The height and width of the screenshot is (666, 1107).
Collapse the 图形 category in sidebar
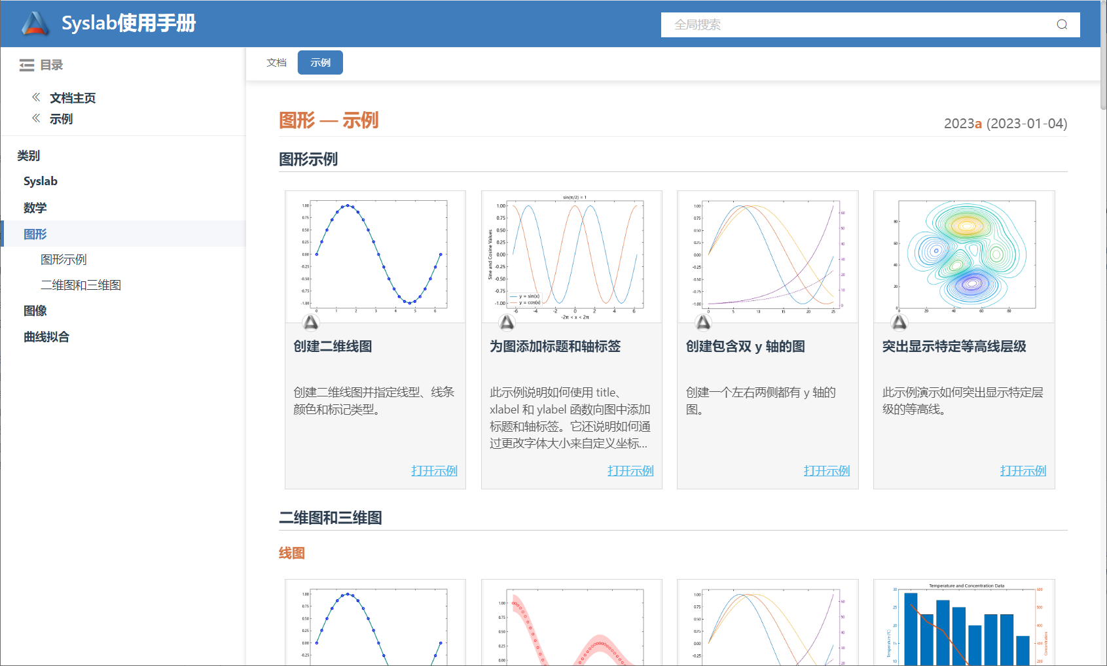pos(35,234)
